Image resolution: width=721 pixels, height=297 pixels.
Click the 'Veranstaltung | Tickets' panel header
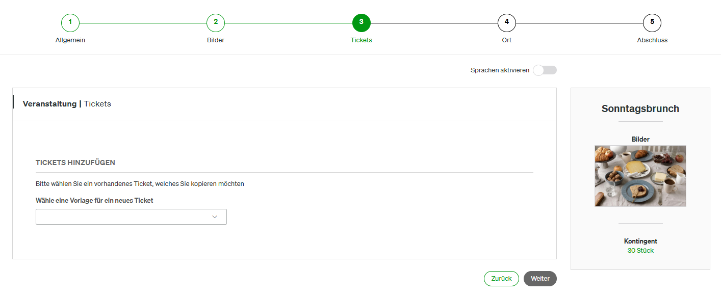pyautogui.click(x=67, y=104)
